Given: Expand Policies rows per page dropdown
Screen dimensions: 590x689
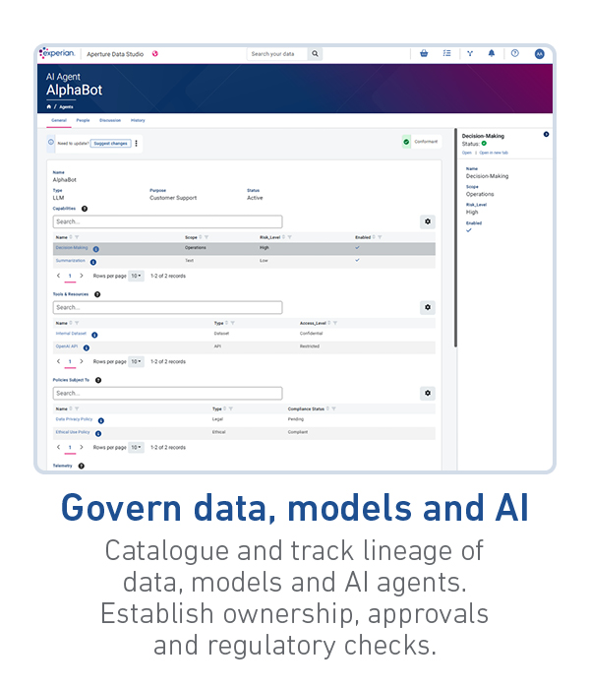Looking at the screenshot, I should [137, 447].
